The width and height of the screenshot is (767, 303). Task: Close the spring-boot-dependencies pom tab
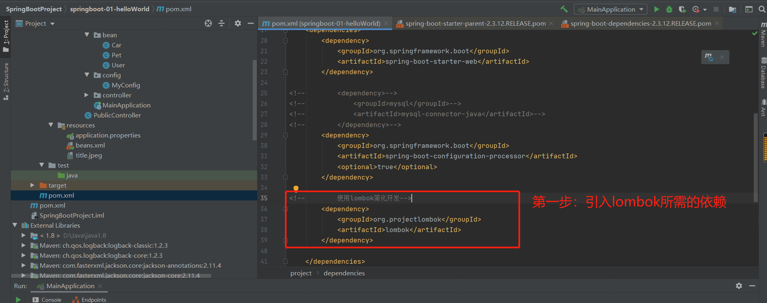(717, 24)
